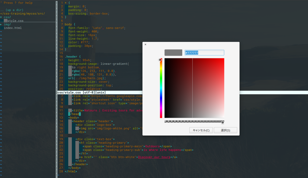Viewport: 308px width, 178px height.
Task: Click the "Press ? for help" hint line
Action: (x=16, y=3)
